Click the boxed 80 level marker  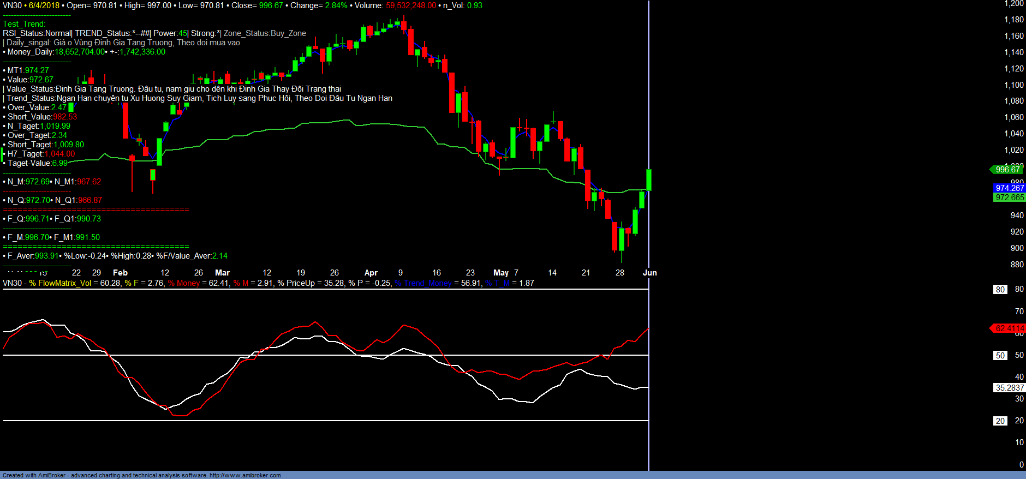click(x=1000, y=290)
